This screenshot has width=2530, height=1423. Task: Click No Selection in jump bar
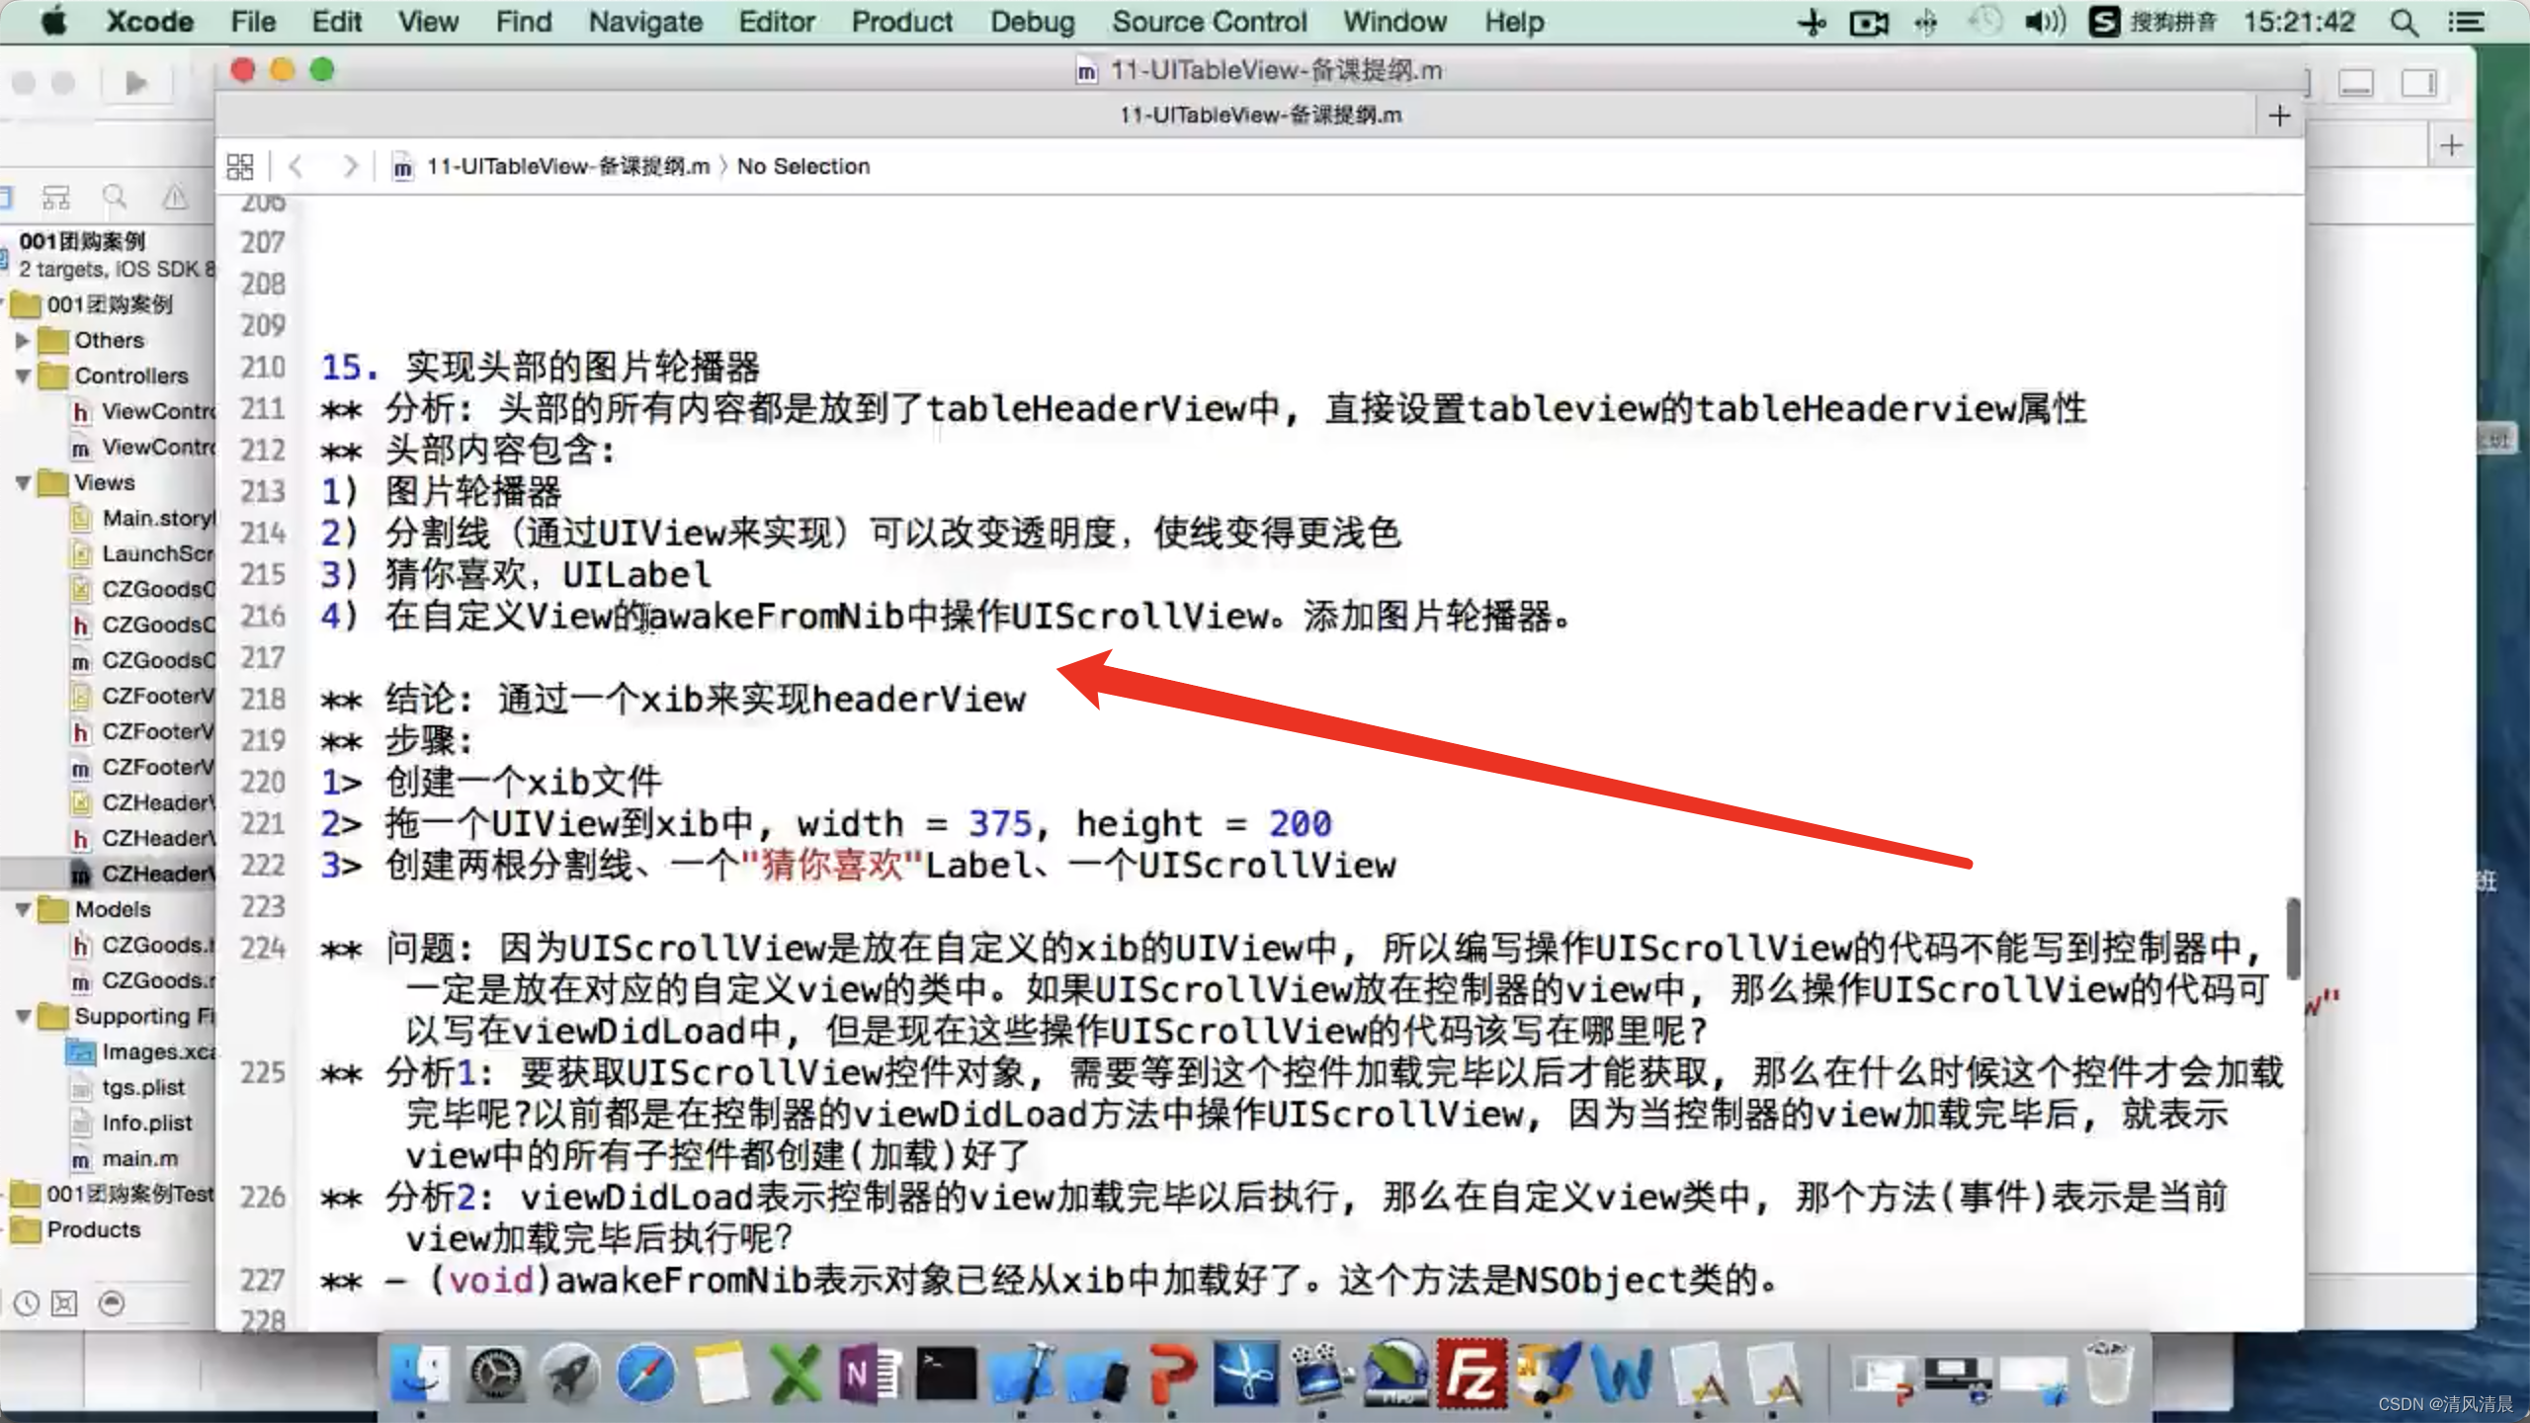tap(803, 166)
